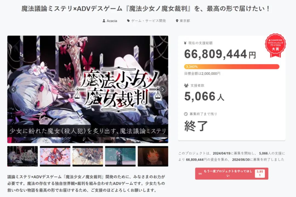The width and height of the screenshot is (296, 197).
Task: Click the もう一度プロジェクトをやってほしい button
Action: pos(232,174)
